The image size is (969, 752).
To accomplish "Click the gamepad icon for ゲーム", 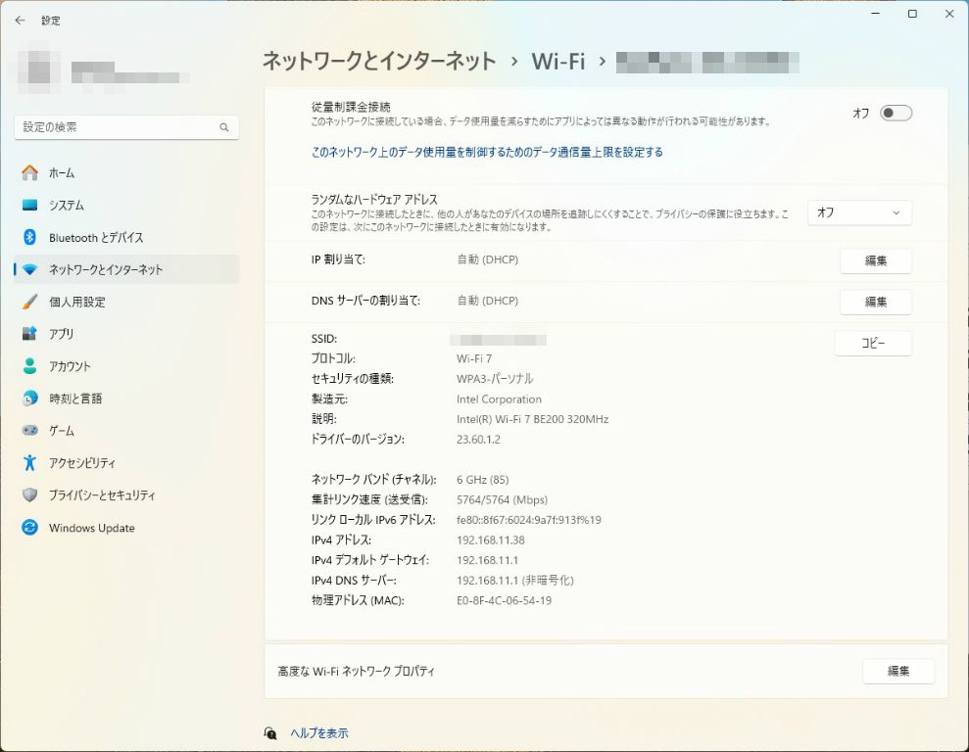I will point(29,430).
